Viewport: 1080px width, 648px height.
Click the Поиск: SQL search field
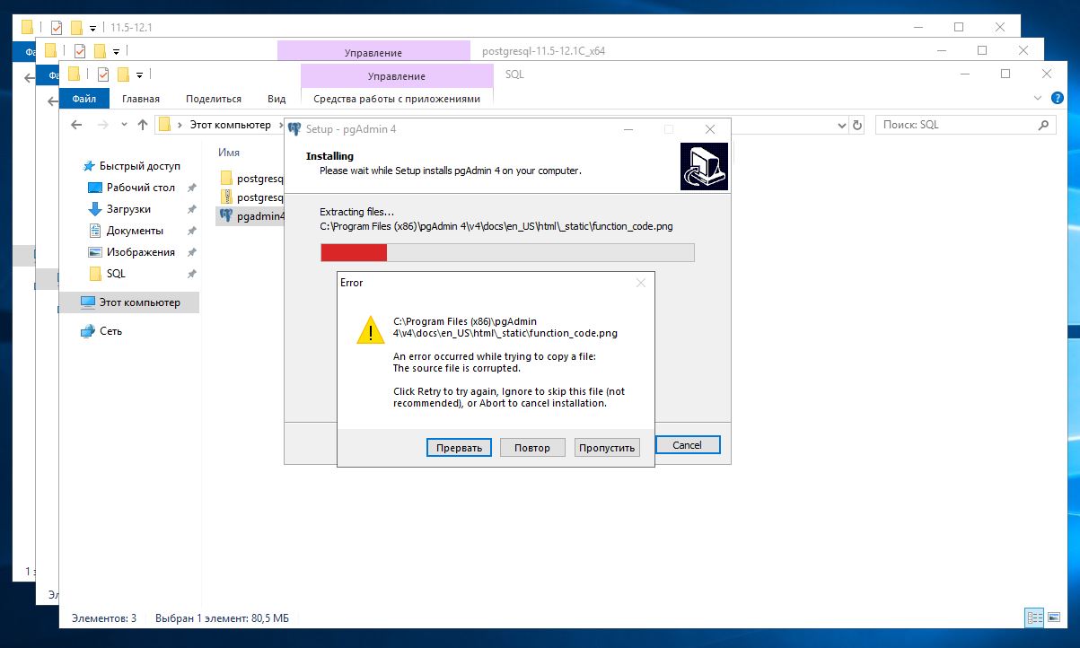coord(954,125)
